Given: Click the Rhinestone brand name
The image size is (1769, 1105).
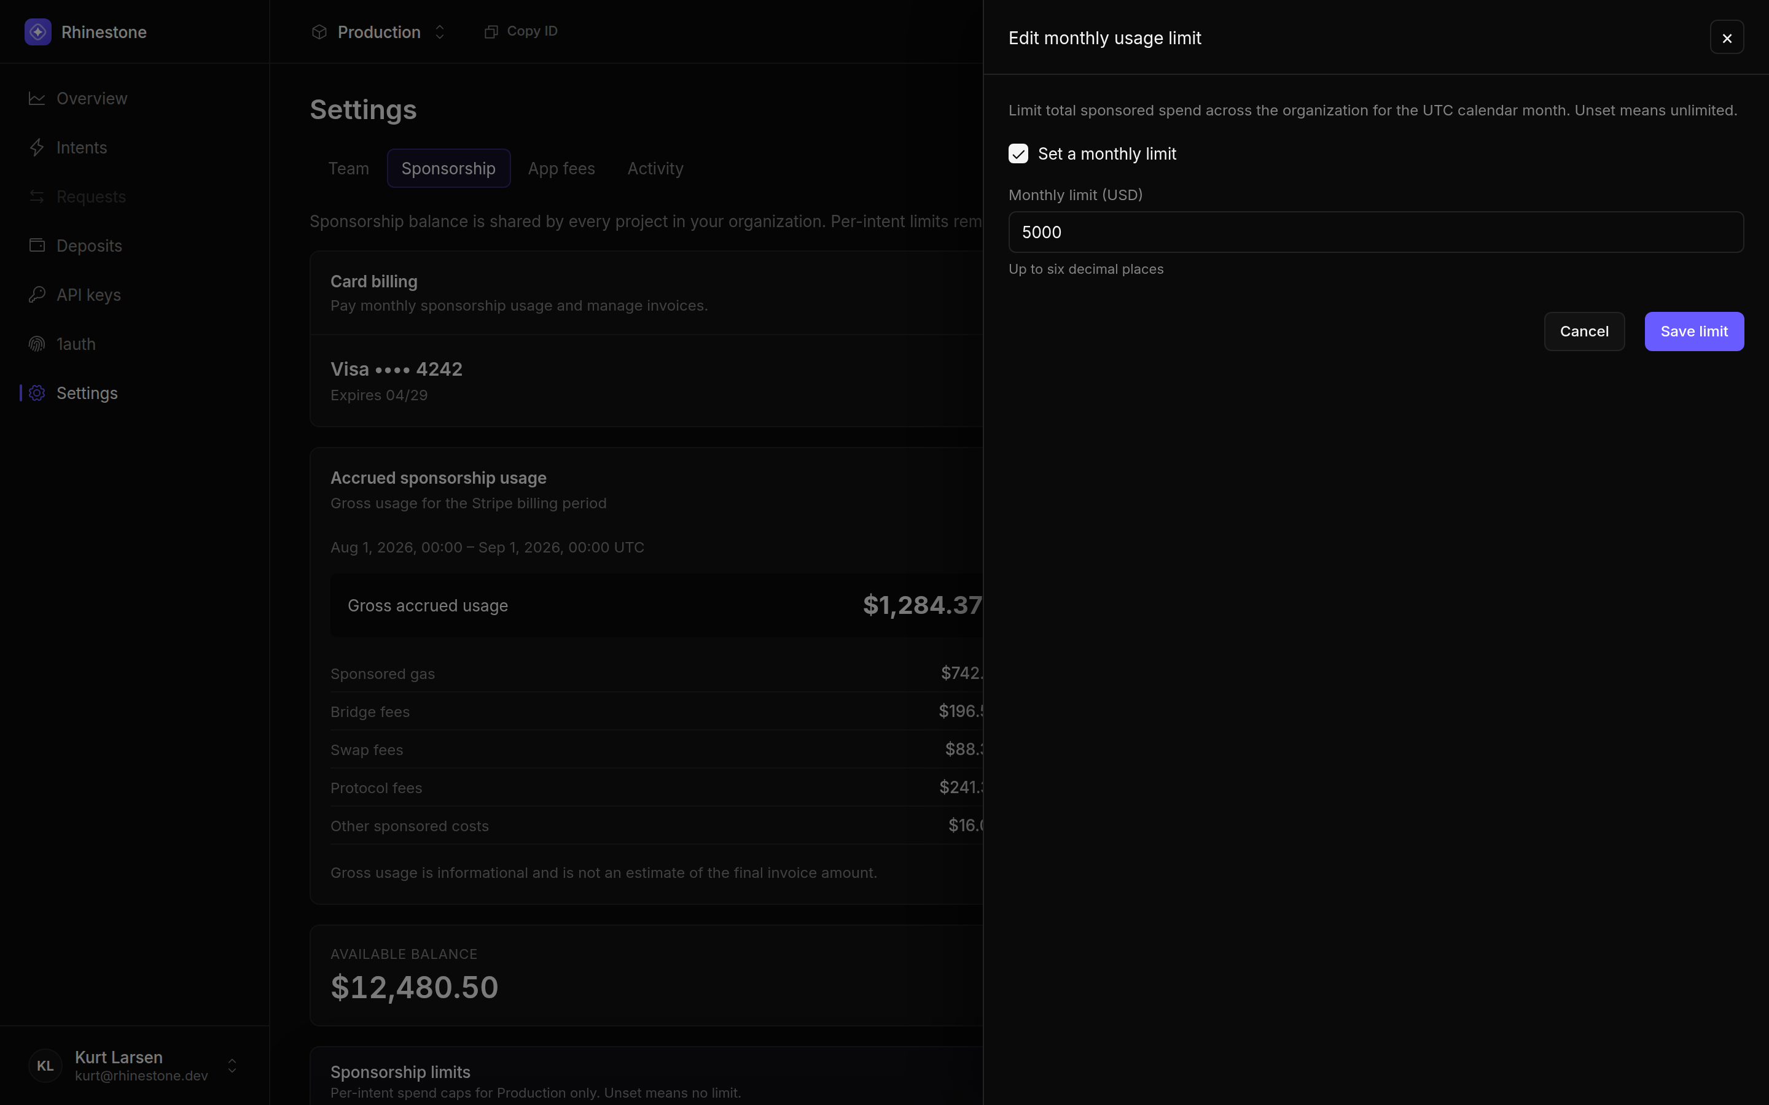Looking at the screenshot, I should click(x=104, y=32).
